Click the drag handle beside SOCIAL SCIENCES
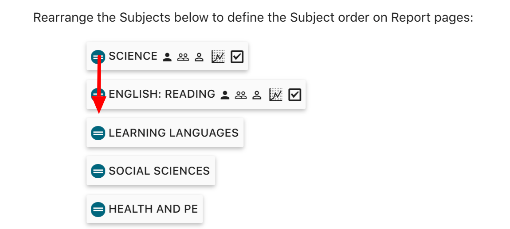 (x=98, y=171)
